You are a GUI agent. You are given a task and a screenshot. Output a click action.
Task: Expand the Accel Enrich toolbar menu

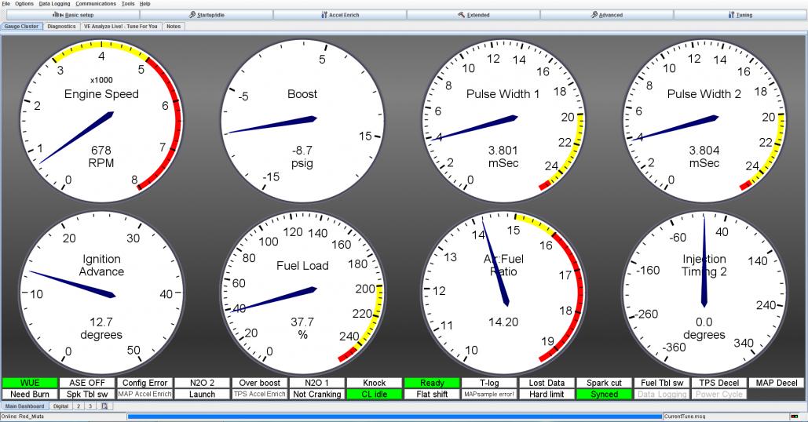(339, 15)
